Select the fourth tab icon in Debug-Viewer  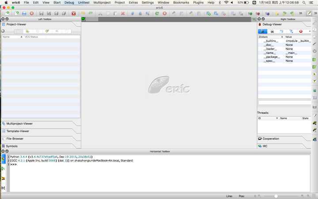tap(291, 31)
